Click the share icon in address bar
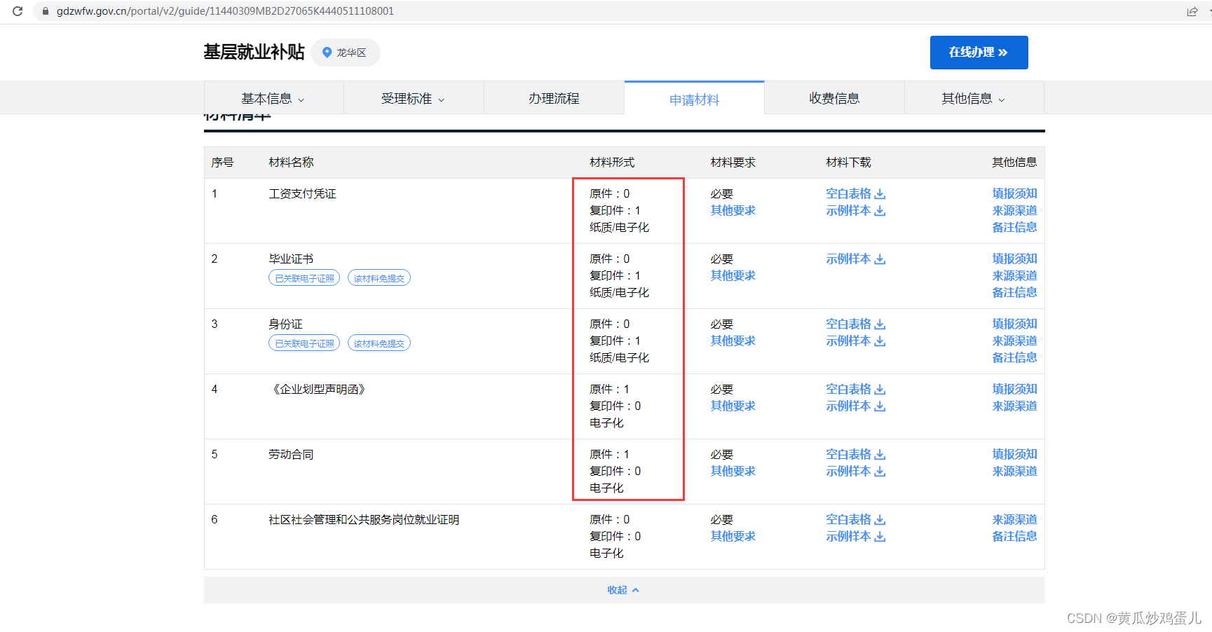 pos(1192,11)
